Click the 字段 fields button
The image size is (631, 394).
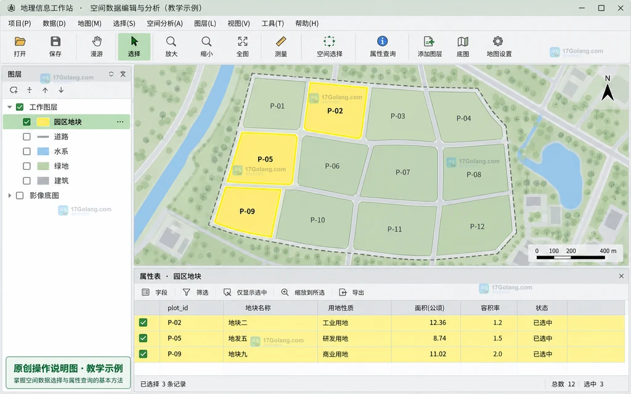click(x=155, y=292)
